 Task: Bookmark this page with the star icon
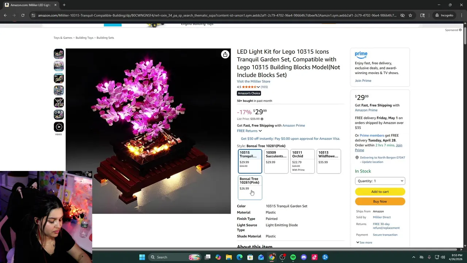[410, 15]
